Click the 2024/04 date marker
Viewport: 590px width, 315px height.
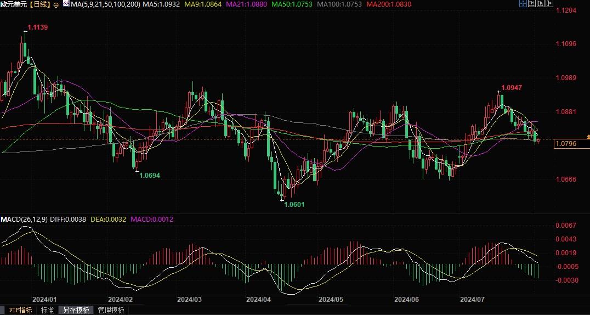(x=258, y=300)
